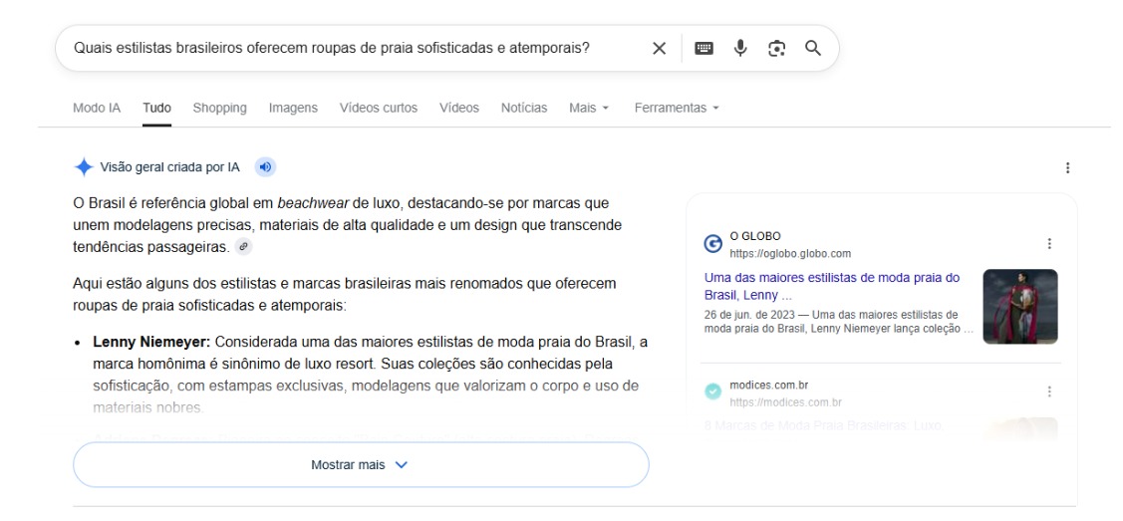Image resolution: width=1123 pixels, height=521 pixels.
Task: Select the Imagens tab
Action: [x=293, y=108]
